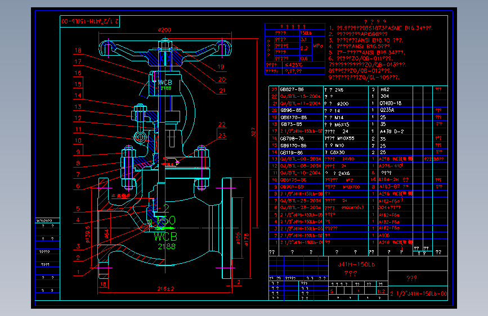Select QJ/BTL-10-2004 in row 11
Screen dimensions: 488x316
pos(301,173)
